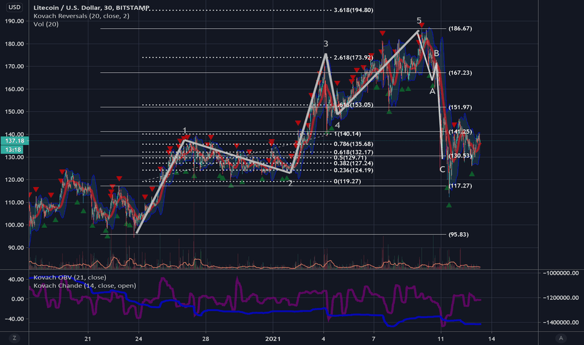
Task: Click the 40.00 Chande axis label
Action: pos(16,279)
